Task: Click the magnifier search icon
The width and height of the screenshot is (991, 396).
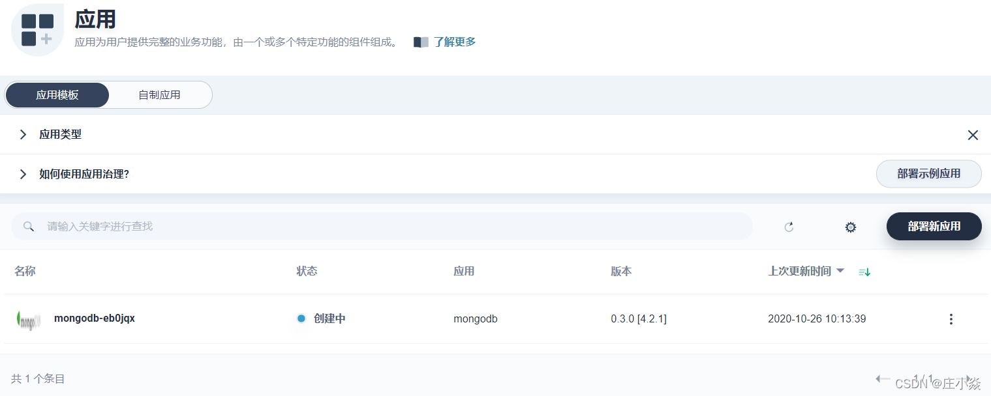Action: point(29,226)
